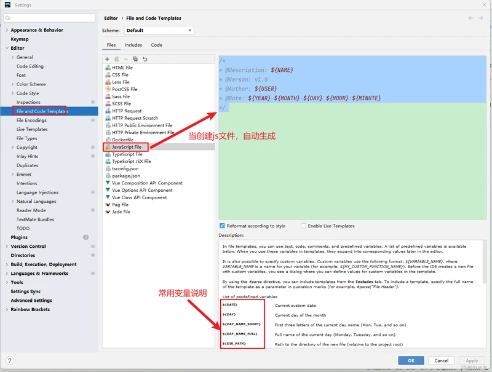Select the HTTP Request Scratch template
This screenshot has width=492, height=372.
click(x=135, y=118)
